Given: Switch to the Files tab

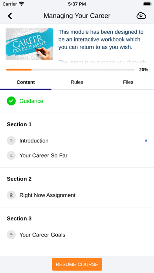Looking at the screenshot, I should click(x=128, y=82).
